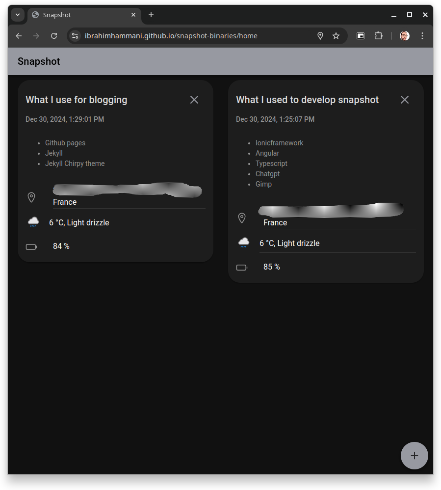Click the location pin on the snapshot development card

tap(241, 218)
